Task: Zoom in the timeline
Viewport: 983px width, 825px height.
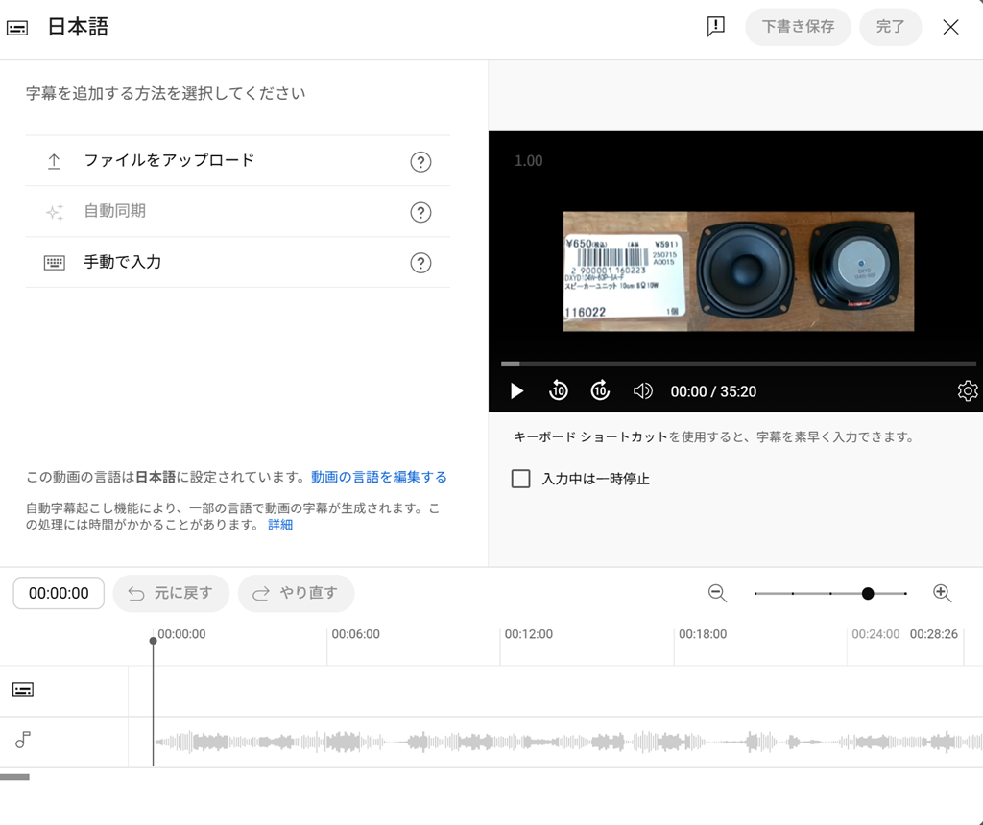Action: click(x=942, y=593)
